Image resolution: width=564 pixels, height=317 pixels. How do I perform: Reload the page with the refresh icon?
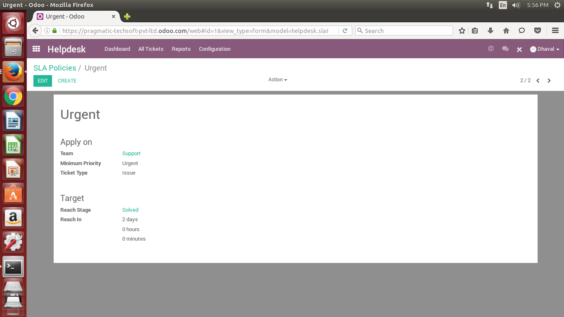click(x=345, y=31)
